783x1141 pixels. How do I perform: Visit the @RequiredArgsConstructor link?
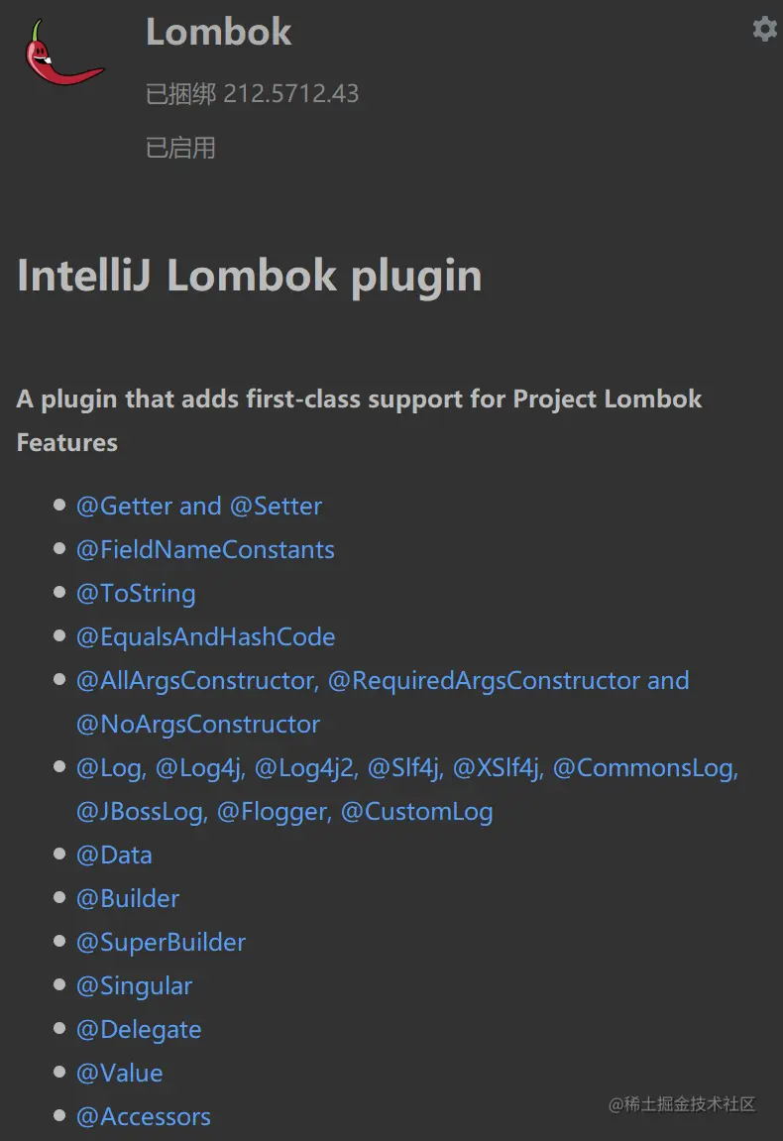(x=484, y=680)
